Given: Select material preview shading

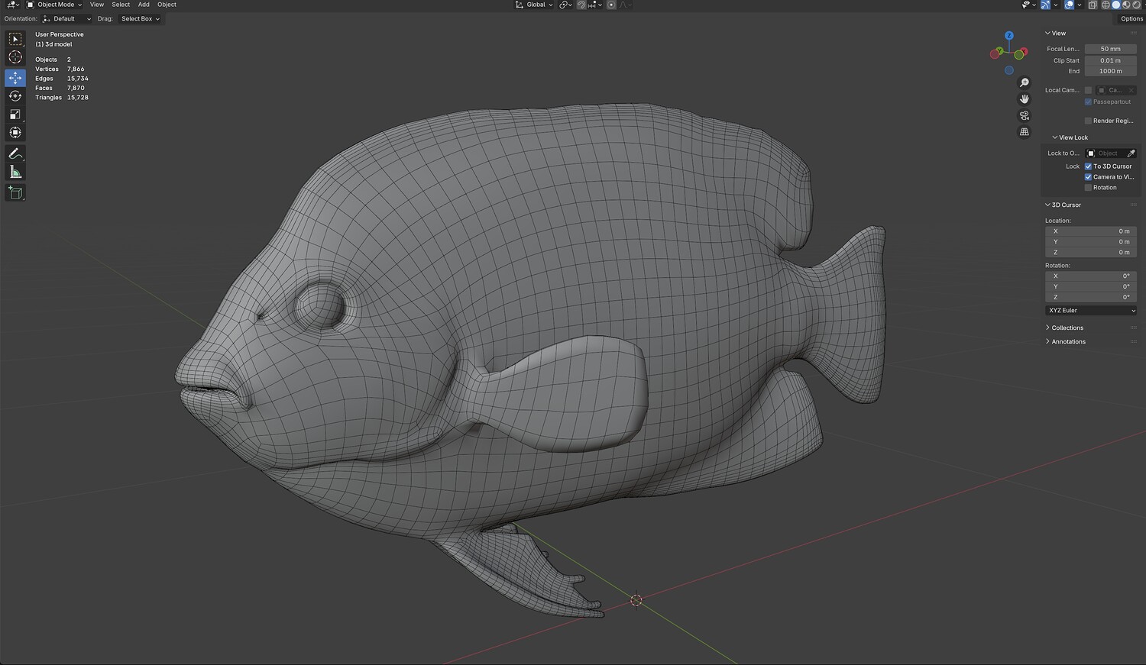Looking at the screenshot, I should [1126, 5].
